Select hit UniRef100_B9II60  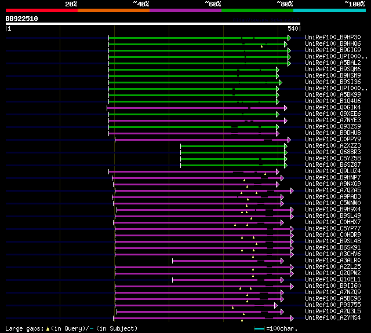pos(333,286)
